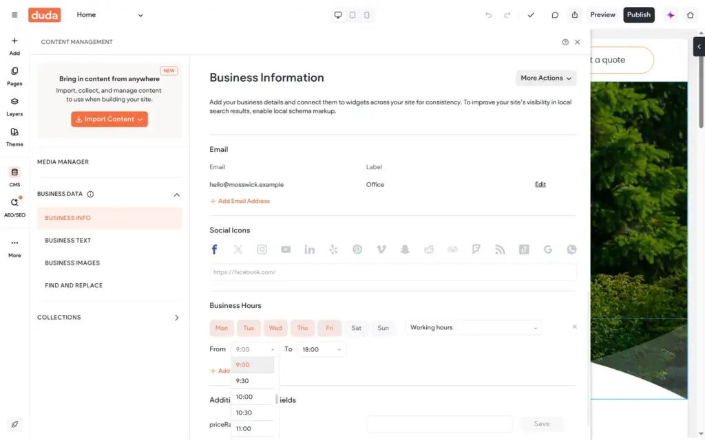705x440 pixels.
Task: Open the Home page selector dropdown
Action: [x=109, y=15]
